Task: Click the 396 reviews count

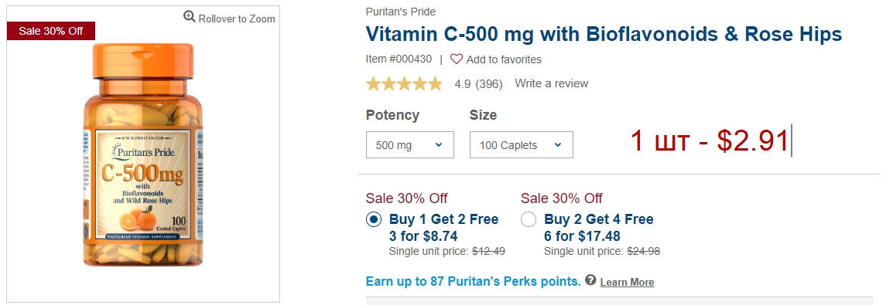Action: pyautogui.click(x=489, y=84)
